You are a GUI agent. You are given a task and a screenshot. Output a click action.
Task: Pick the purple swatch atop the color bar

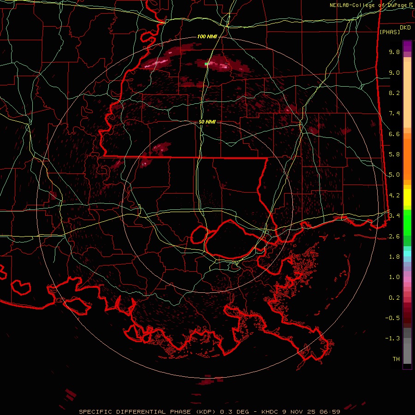[407, 46]
